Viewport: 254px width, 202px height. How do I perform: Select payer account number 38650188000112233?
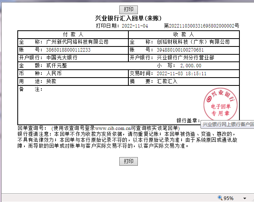point(68,50)
